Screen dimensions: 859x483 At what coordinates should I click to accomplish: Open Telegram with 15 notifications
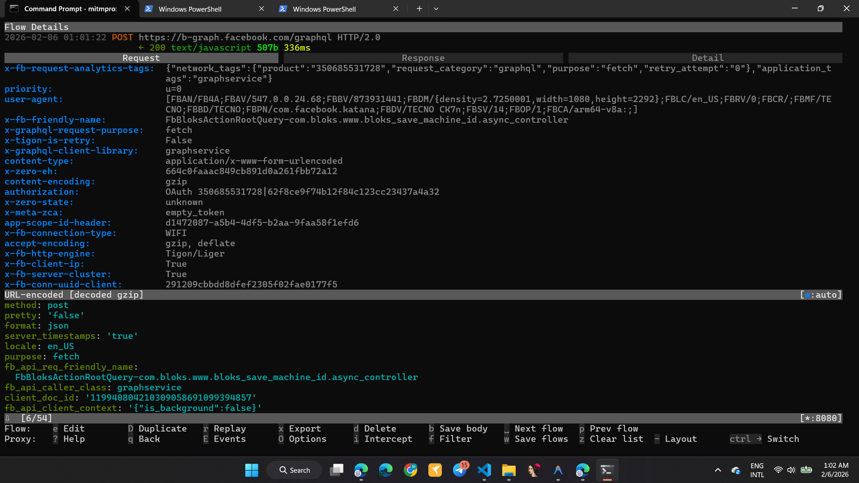[460, 470]
